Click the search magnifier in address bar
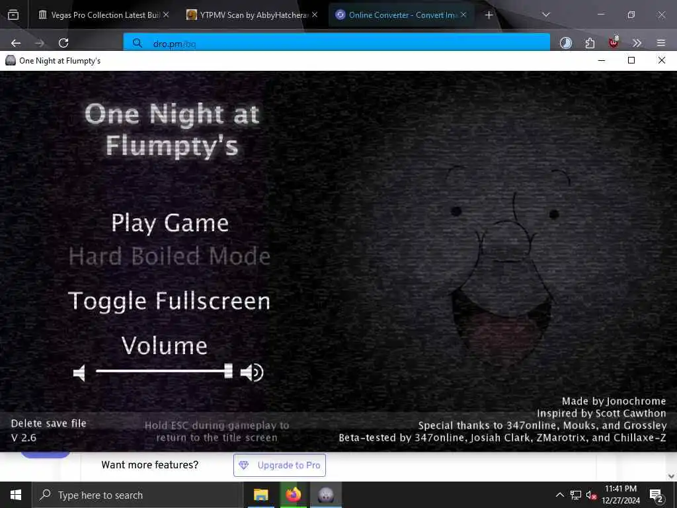 [138, 43]
